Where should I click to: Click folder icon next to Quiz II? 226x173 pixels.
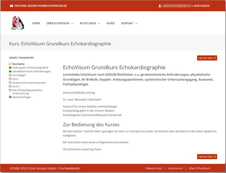[10, 86]
